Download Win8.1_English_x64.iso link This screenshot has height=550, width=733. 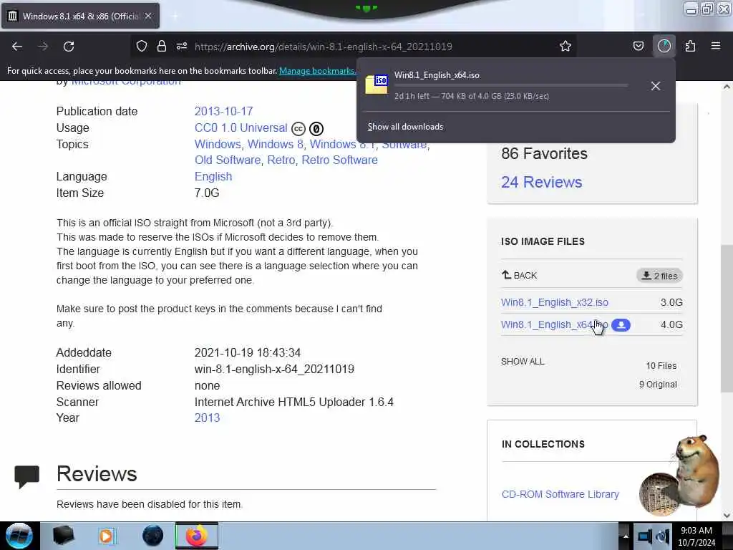tap(555, 324)
